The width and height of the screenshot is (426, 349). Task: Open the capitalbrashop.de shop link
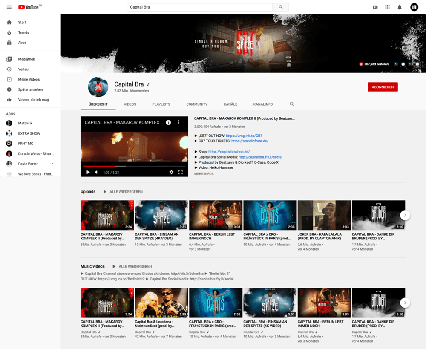point(229,152)
